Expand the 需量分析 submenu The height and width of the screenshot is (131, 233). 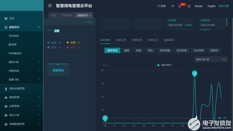(x=22, y=80)
